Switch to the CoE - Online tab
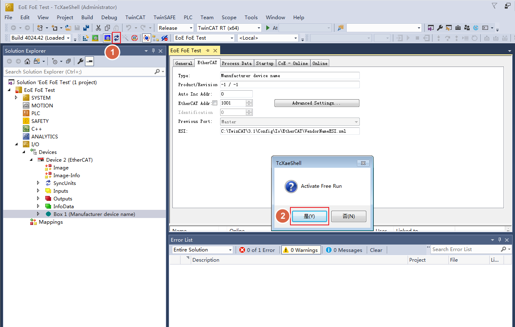Image resolution: width=515 pixels, height=327 pixels. tap(293, 63)
